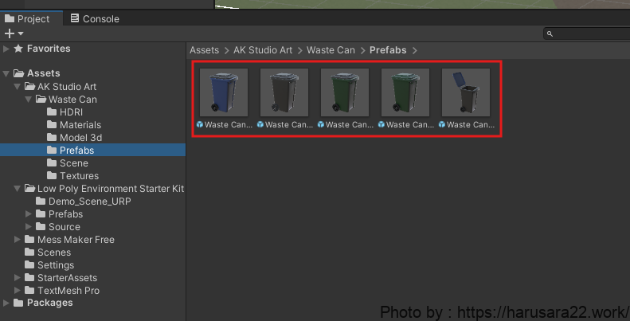Select the blue waste can prefab thumbnail
The width and height of the screenshot is (630, 321).
[223, 92]
